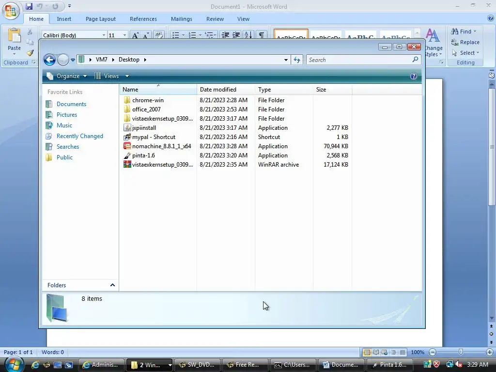Click the red security alert tray icon
This screenshot has height=372, width=496.
coord(436,364)
